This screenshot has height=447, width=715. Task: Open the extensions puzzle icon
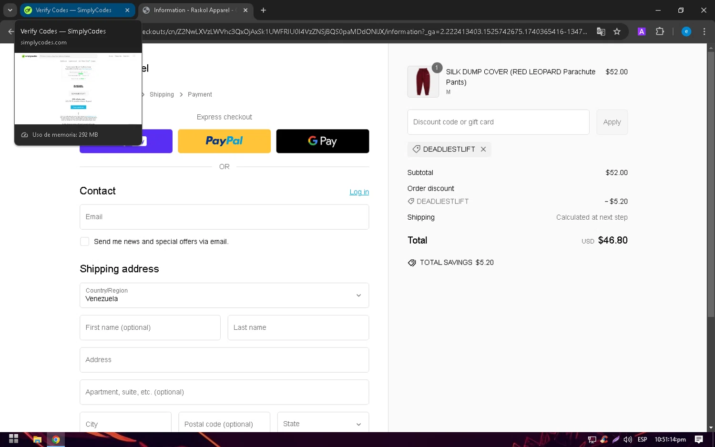tap(660, 31)
